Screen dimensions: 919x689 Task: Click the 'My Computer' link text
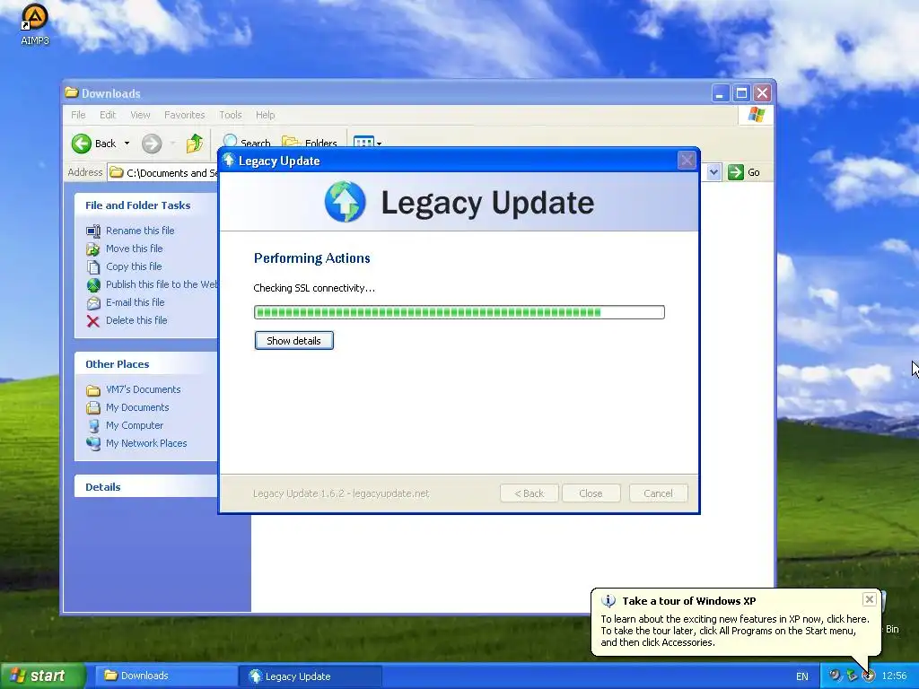[135, 425]
